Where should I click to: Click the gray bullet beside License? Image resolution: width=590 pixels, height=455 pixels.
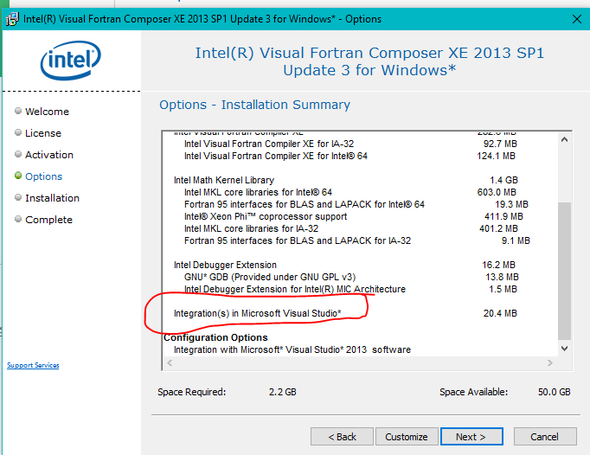coord(18,132)
